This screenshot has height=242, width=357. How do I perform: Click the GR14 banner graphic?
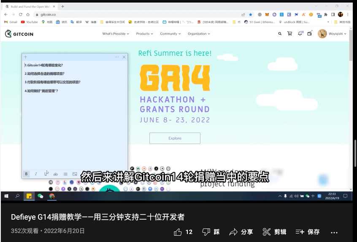[x=175, y=78]
